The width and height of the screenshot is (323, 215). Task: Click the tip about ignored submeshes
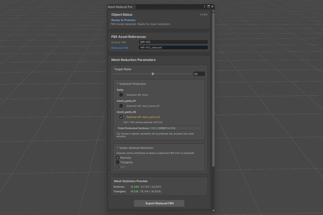click(155, 135)
